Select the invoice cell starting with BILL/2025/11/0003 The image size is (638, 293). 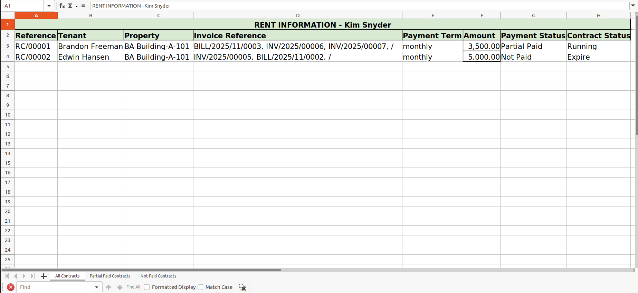298,46
